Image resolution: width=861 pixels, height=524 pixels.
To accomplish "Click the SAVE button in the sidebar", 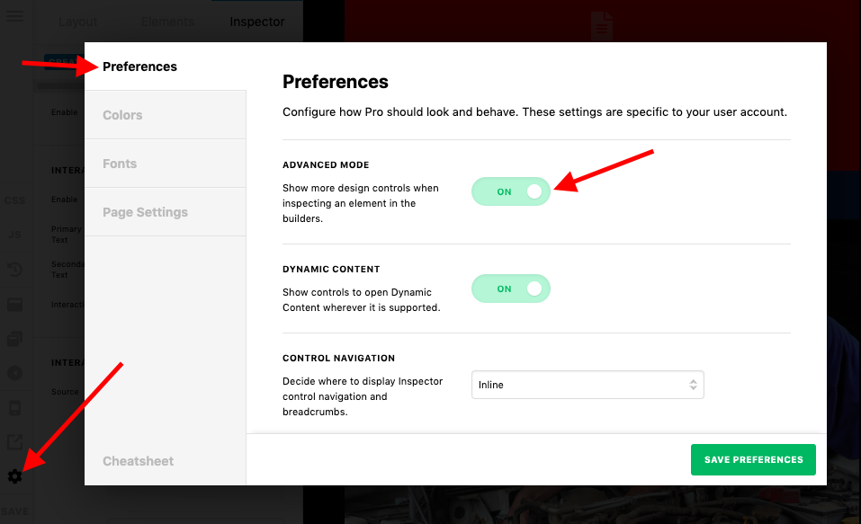I will 14,511.
